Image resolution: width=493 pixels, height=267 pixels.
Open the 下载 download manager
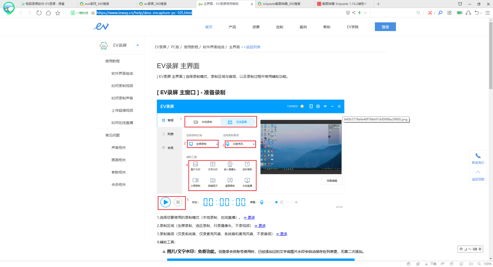click(431, 264)
